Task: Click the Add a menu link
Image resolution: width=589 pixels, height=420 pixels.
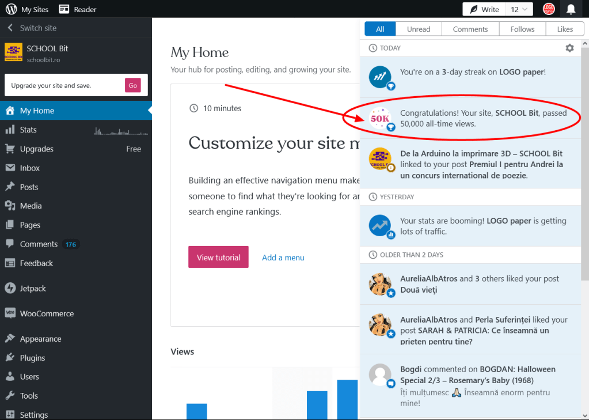Action: point(283,258)
